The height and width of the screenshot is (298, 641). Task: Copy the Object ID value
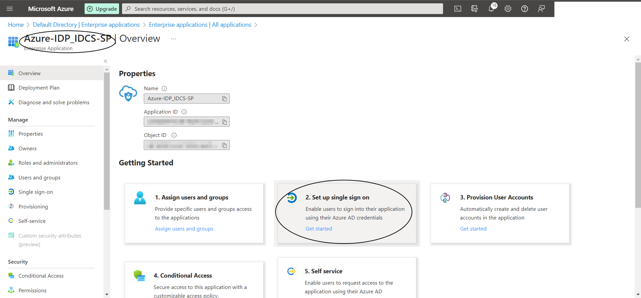pos(225,145)
